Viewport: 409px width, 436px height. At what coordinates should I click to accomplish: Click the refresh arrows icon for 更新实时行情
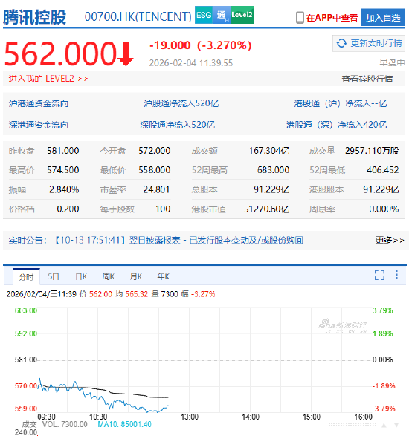pos(341,43)
